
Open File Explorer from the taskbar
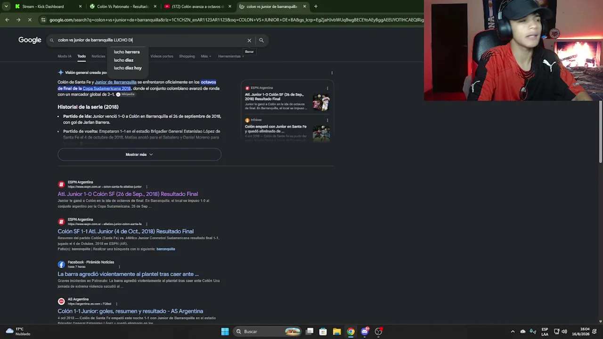click(x=337, y=331)
